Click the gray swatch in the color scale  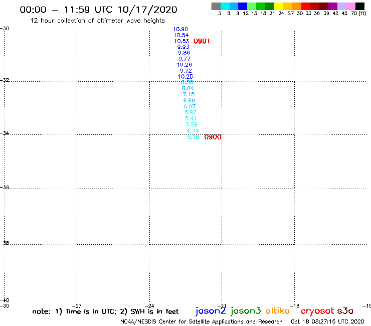coord(216,6)
